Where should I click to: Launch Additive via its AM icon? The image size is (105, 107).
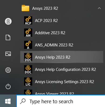(28, 33)
